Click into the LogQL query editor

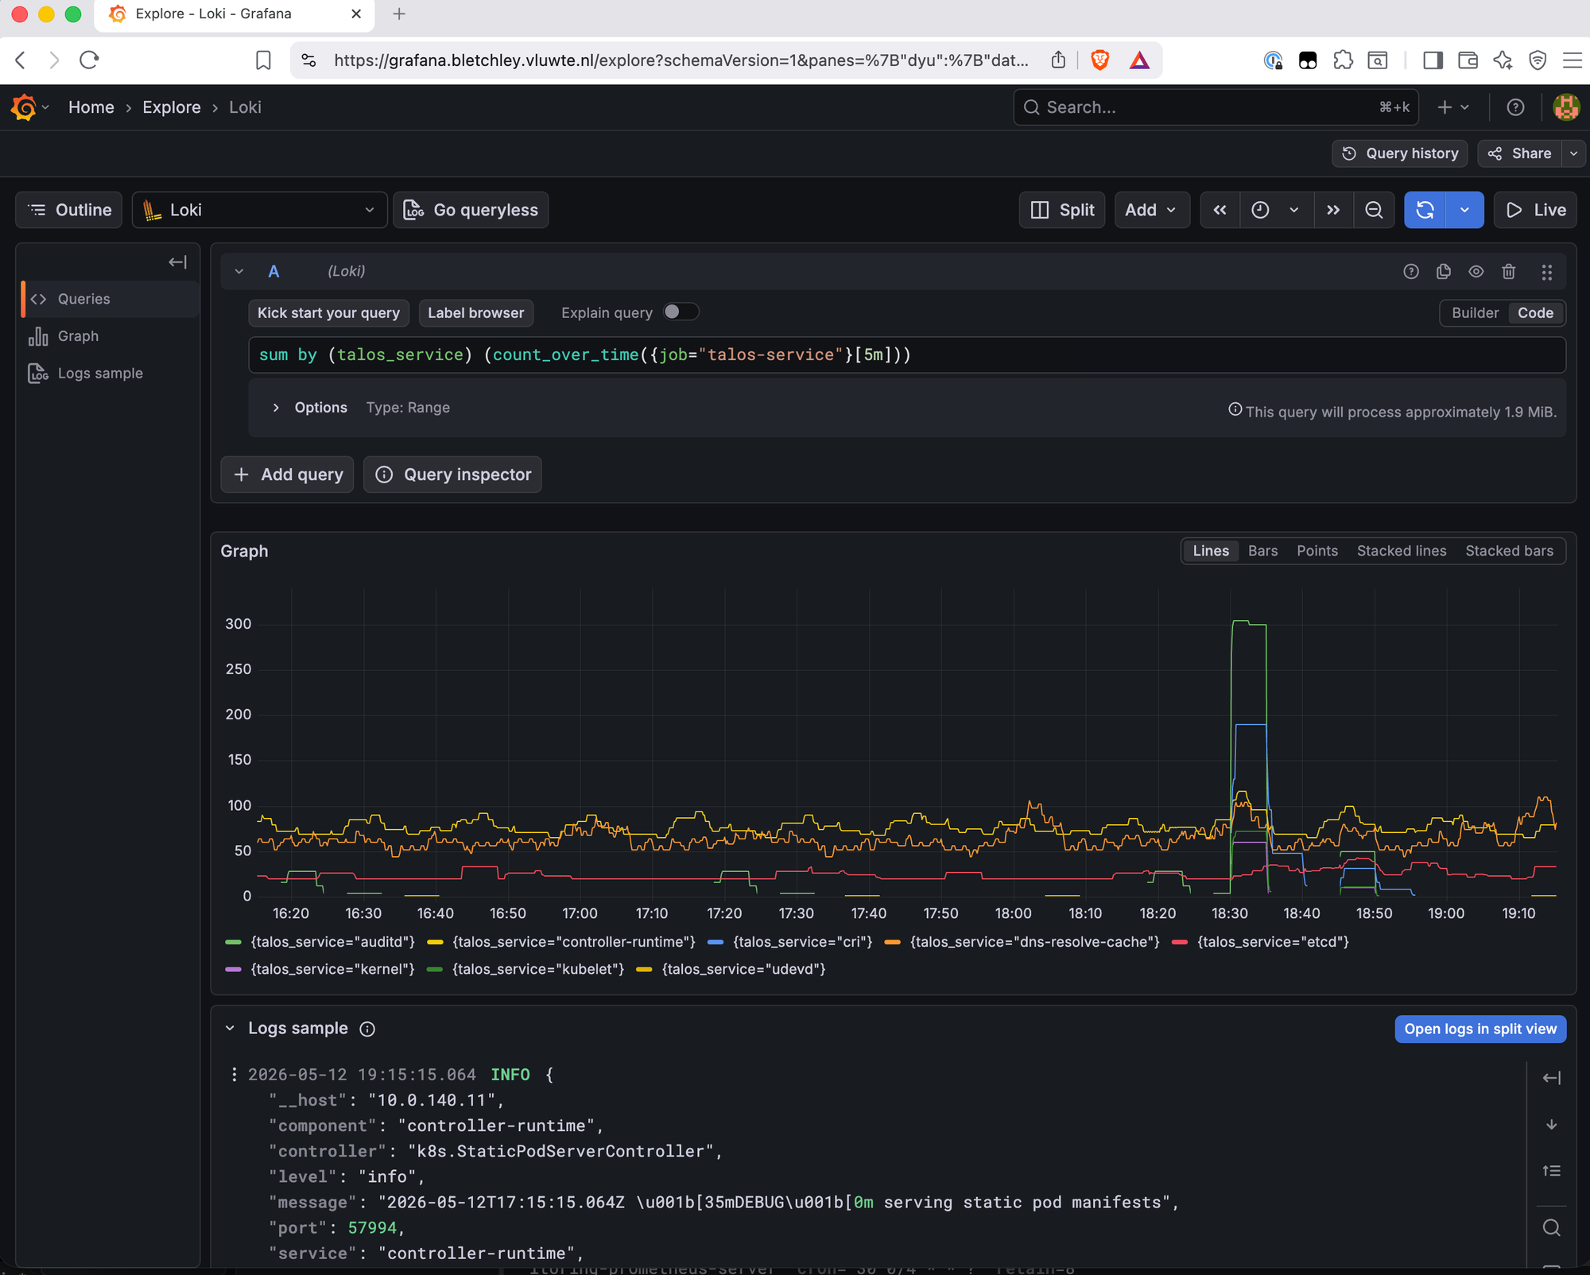click(907, 355)
